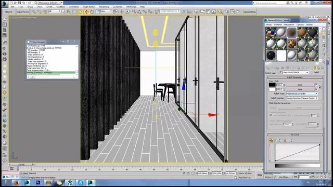Screen dimensions: 333x187
Task: Click the black Front color swatch
Action: pos(272,85)
